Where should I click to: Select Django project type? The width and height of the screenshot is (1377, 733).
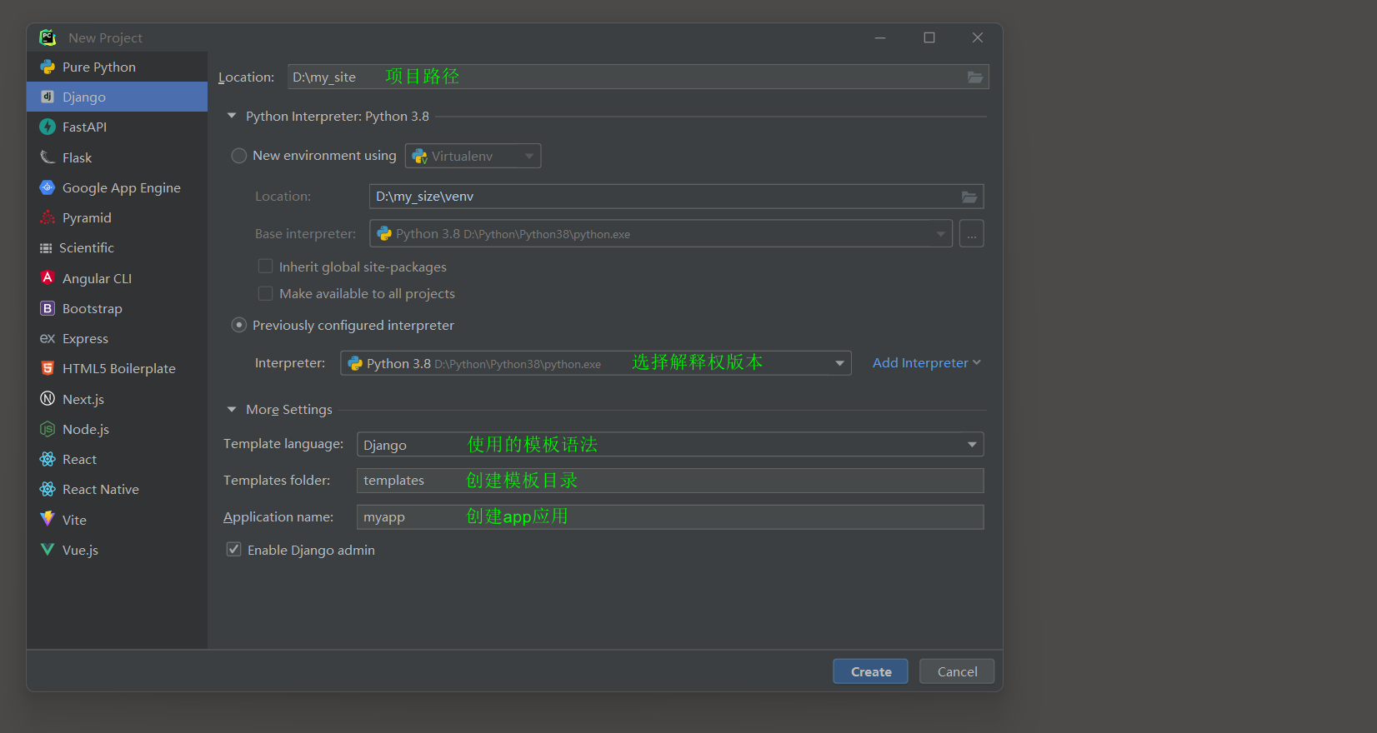point(118,97)
